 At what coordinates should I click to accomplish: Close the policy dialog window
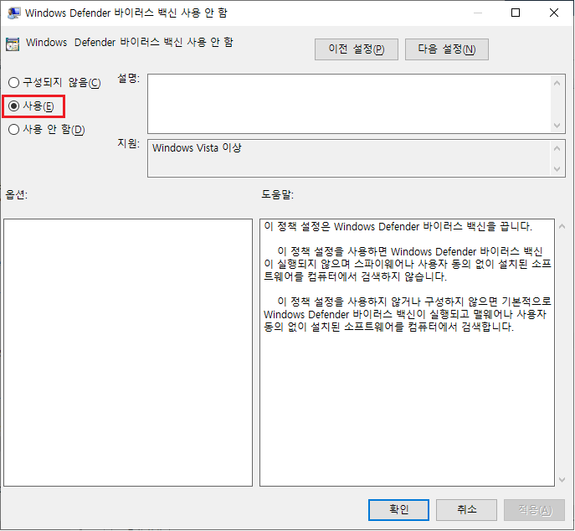tap(554, 13)
